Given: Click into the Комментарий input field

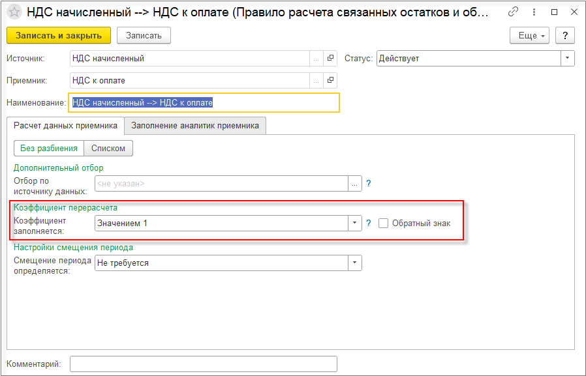Looking at the screenshot, I should click(x=204, y=364).
